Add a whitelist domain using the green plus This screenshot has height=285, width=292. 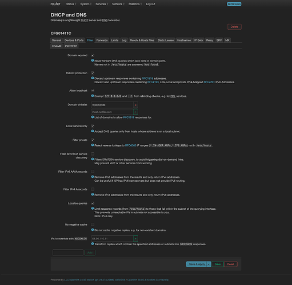[x=135, y=112]
